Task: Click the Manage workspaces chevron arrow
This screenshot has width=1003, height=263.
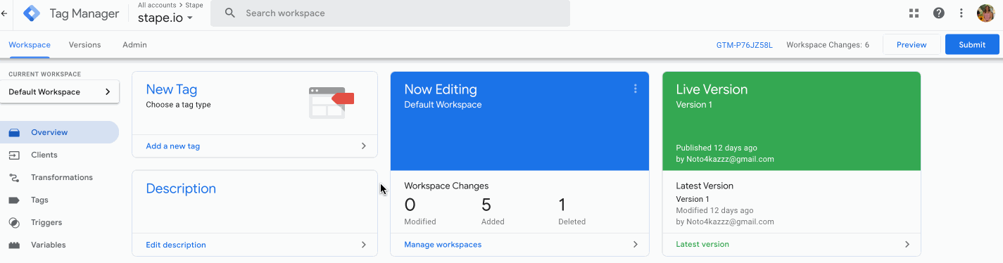Action: click(635, 244)
